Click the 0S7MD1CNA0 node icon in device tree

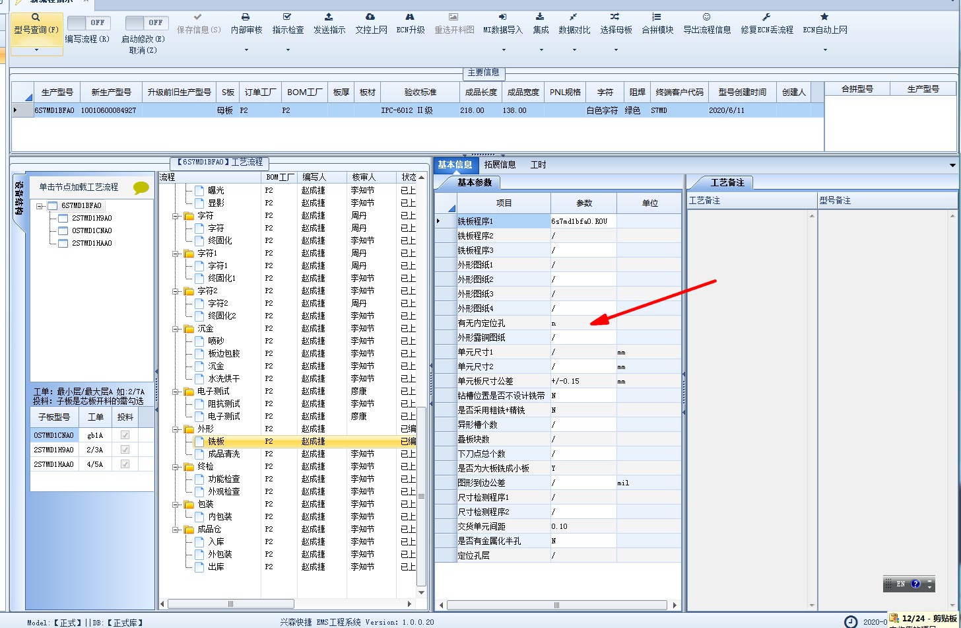coord(63,230)
